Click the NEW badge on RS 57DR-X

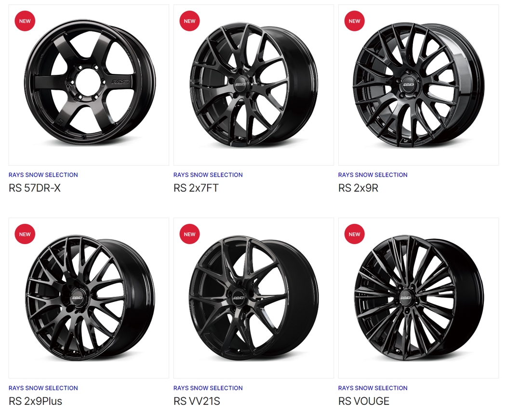25,21
